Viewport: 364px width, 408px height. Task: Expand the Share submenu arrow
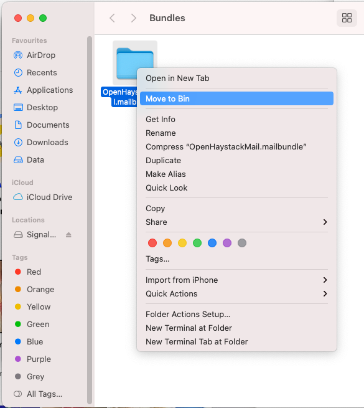point(325,222)
